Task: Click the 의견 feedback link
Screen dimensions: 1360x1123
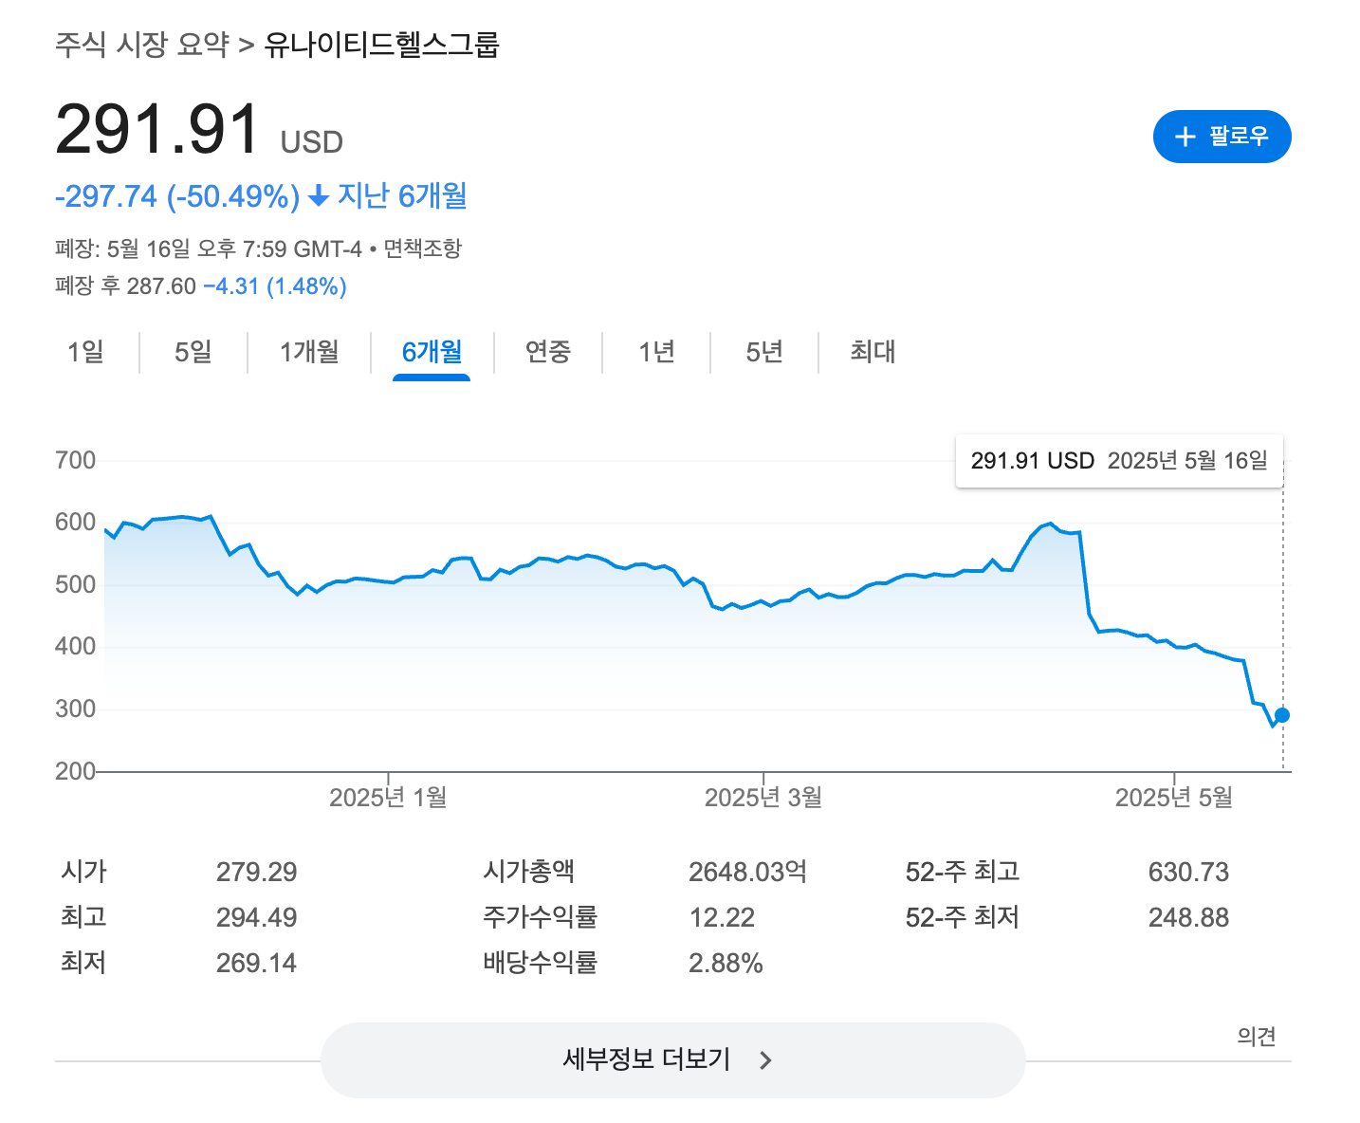Action: tap(1257, 1037)
